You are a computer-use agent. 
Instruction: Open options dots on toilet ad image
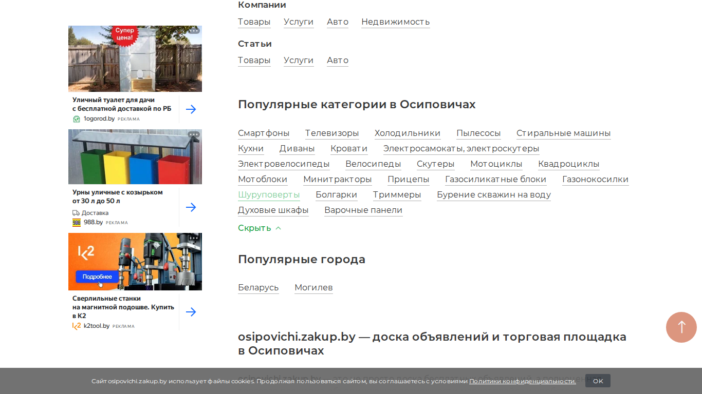click(194, 31)
